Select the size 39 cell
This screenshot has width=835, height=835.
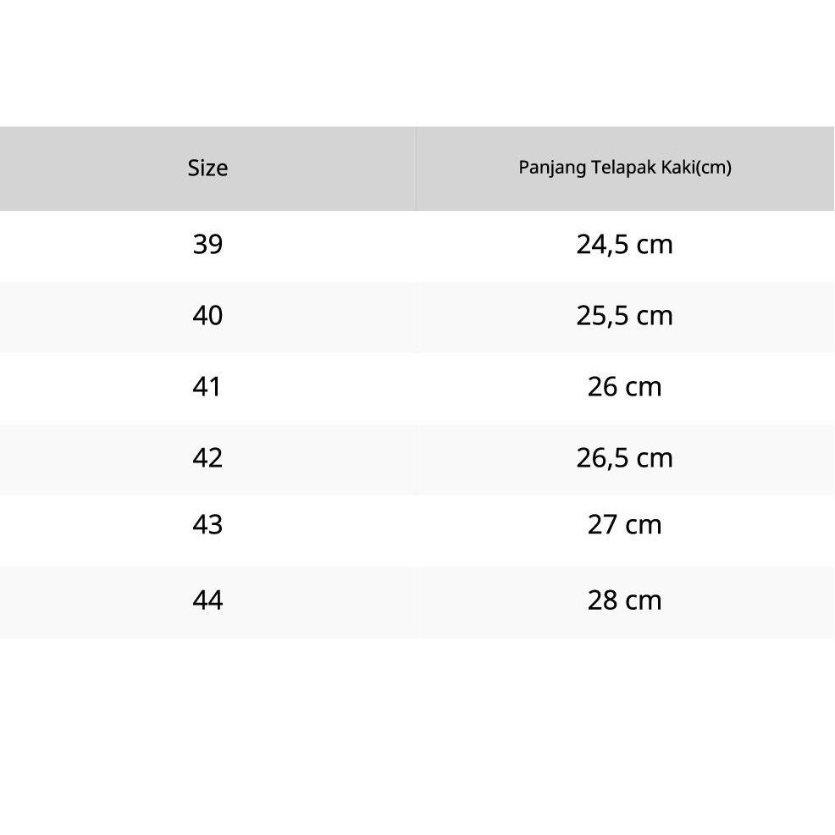pos(207,245)
